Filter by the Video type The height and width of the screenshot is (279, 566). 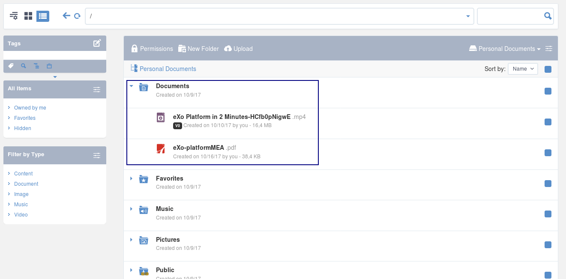(x=21, y=215)
